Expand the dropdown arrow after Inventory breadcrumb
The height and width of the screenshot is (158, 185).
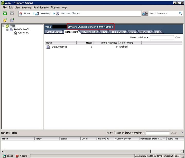point(54,14)
